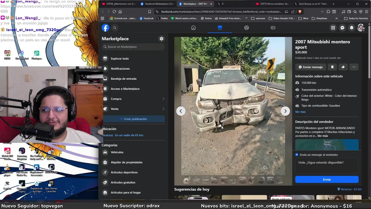Open the Gaming tab icon in Facebook header

point(273,28)
